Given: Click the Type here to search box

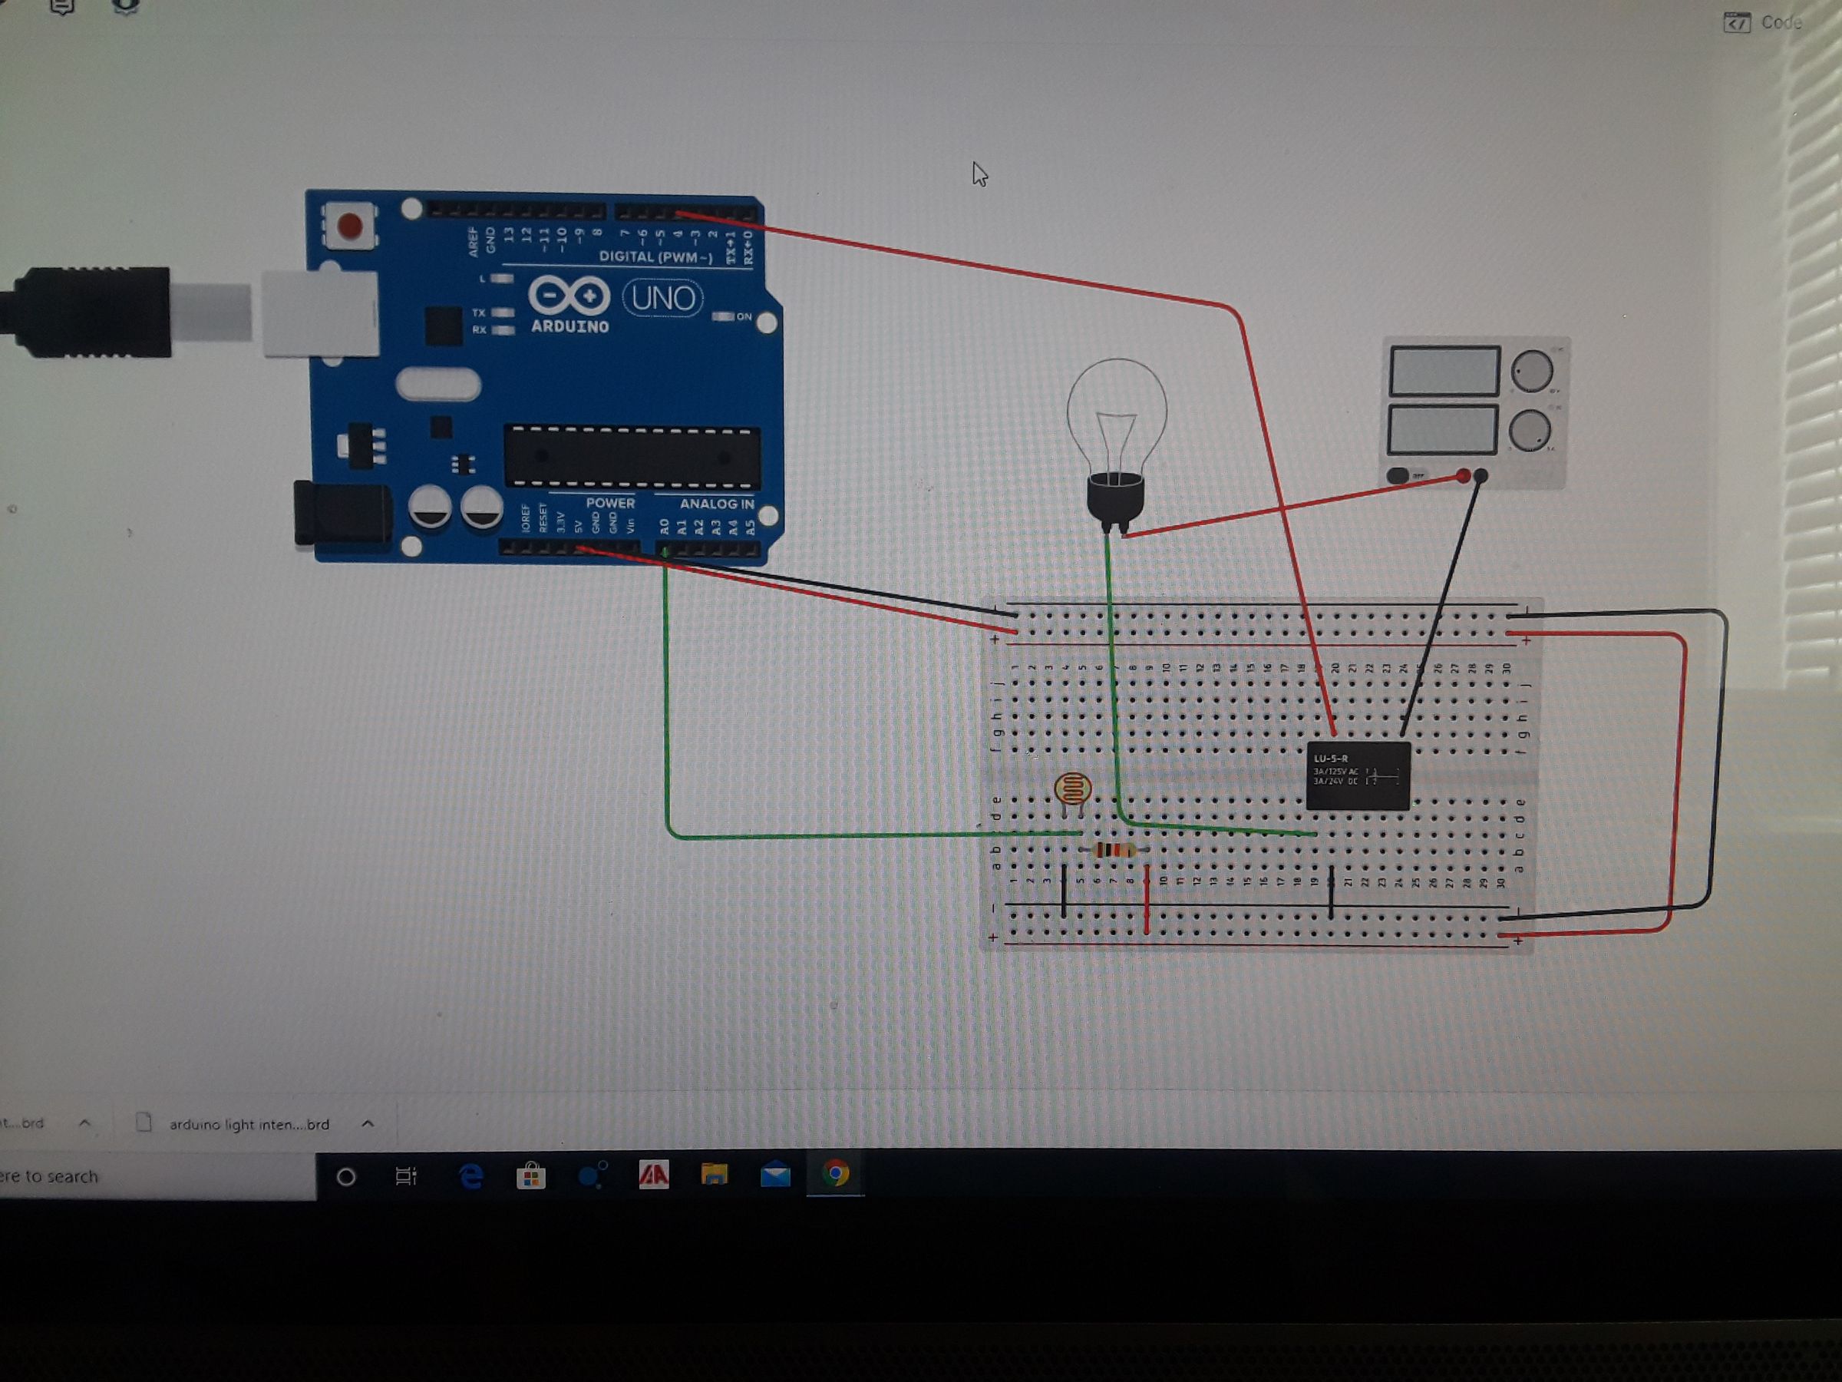Looking at the screenshot, I should (x=125, y=1175).
